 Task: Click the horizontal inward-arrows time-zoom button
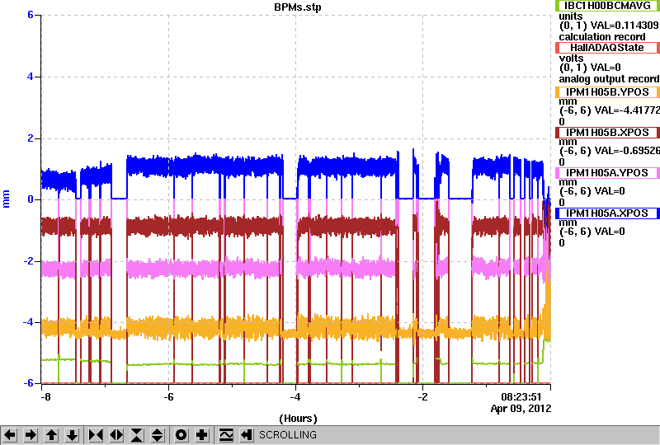(x=96, y=435)
